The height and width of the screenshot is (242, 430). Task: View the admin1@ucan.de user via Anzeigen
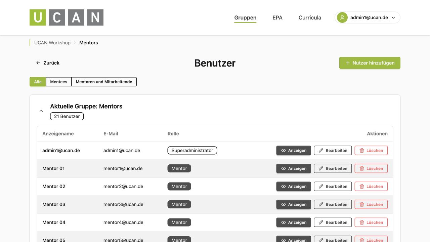click(294, 151)
